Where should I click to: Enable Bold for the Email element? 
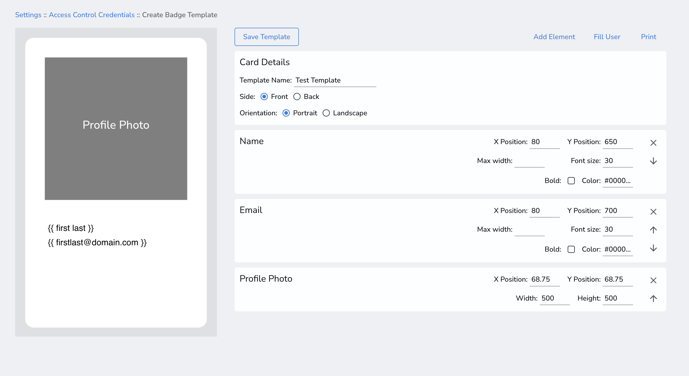click(x=571, y=249)
